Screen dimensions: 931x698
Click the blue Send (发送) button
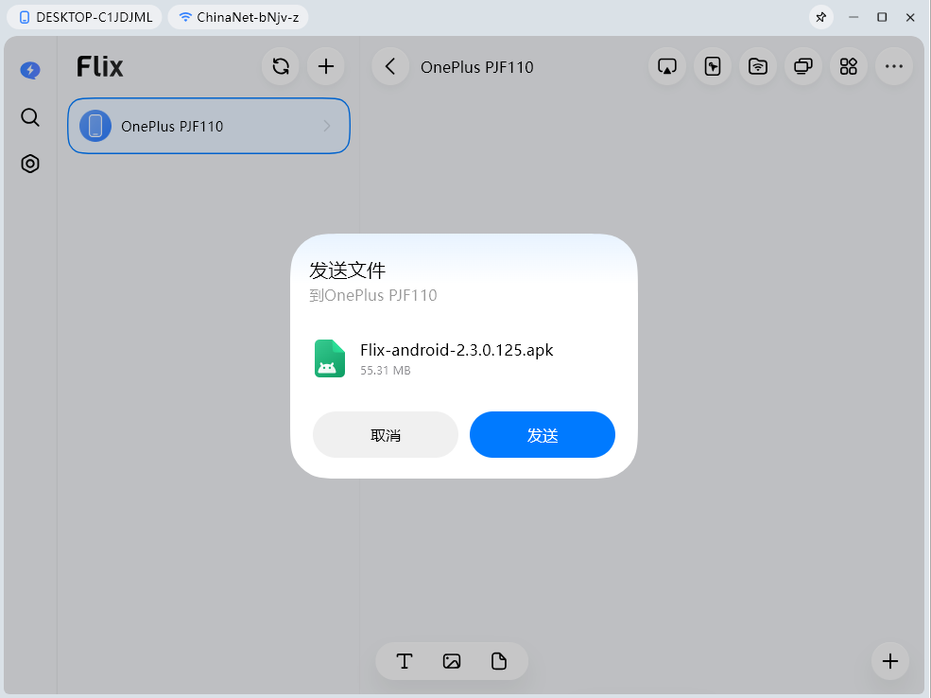543,435
